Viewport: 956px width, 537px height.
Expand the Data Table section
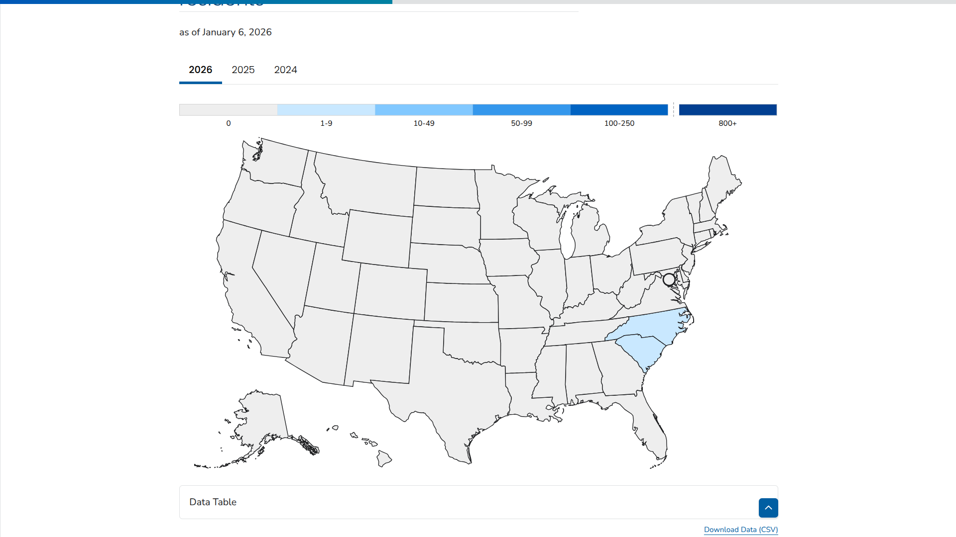213,502
